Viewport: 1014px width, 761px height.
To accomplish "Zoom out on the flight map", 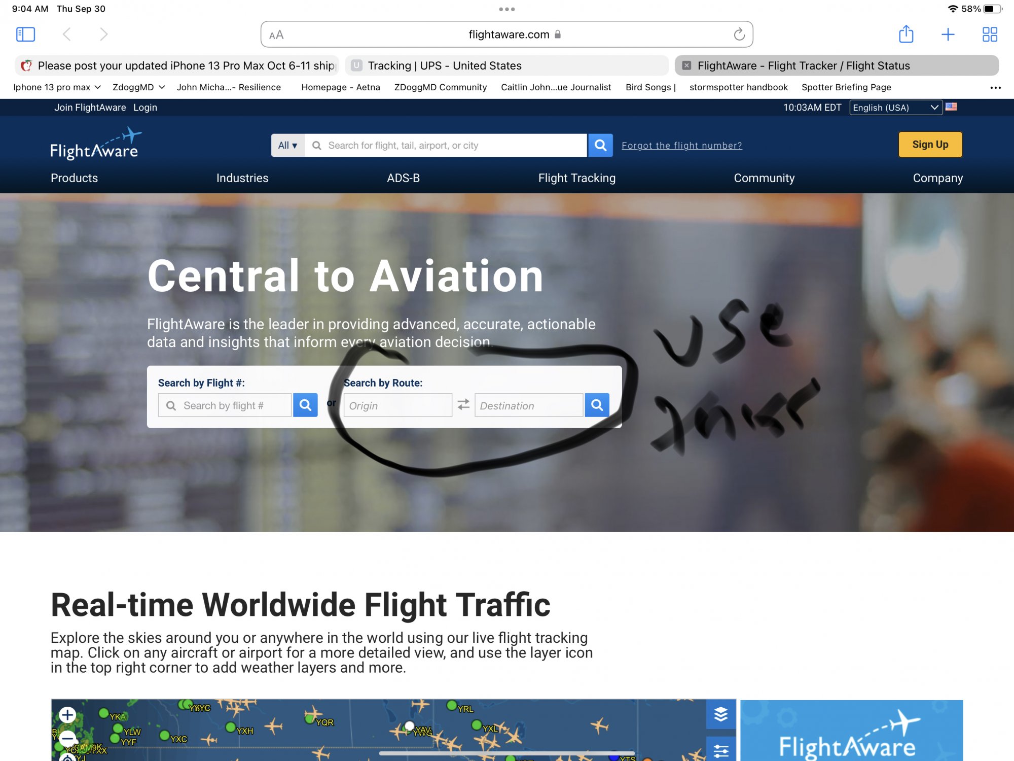I will click(67, 738).
